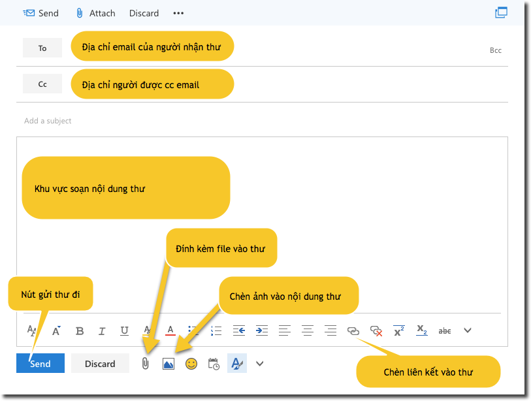The height and width of the screenshot is (401, 531).
Task: Pop out the message into a new window
Action: pos(501,12)
